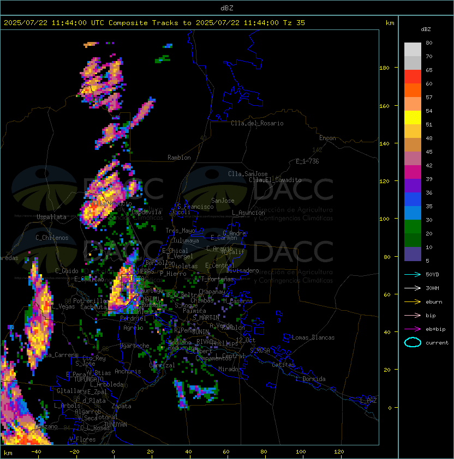Click the 0 km tick on horizontal axis
Screen dimensions: 454x459
(x=113, y=452)
